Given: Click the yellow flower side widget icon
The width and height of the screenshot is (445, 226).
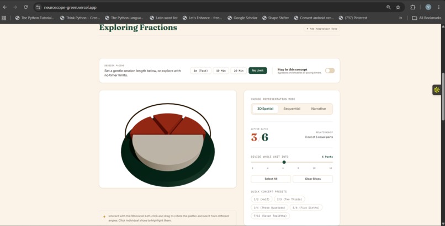Looking at the screenshot, I should pos(437,90).
